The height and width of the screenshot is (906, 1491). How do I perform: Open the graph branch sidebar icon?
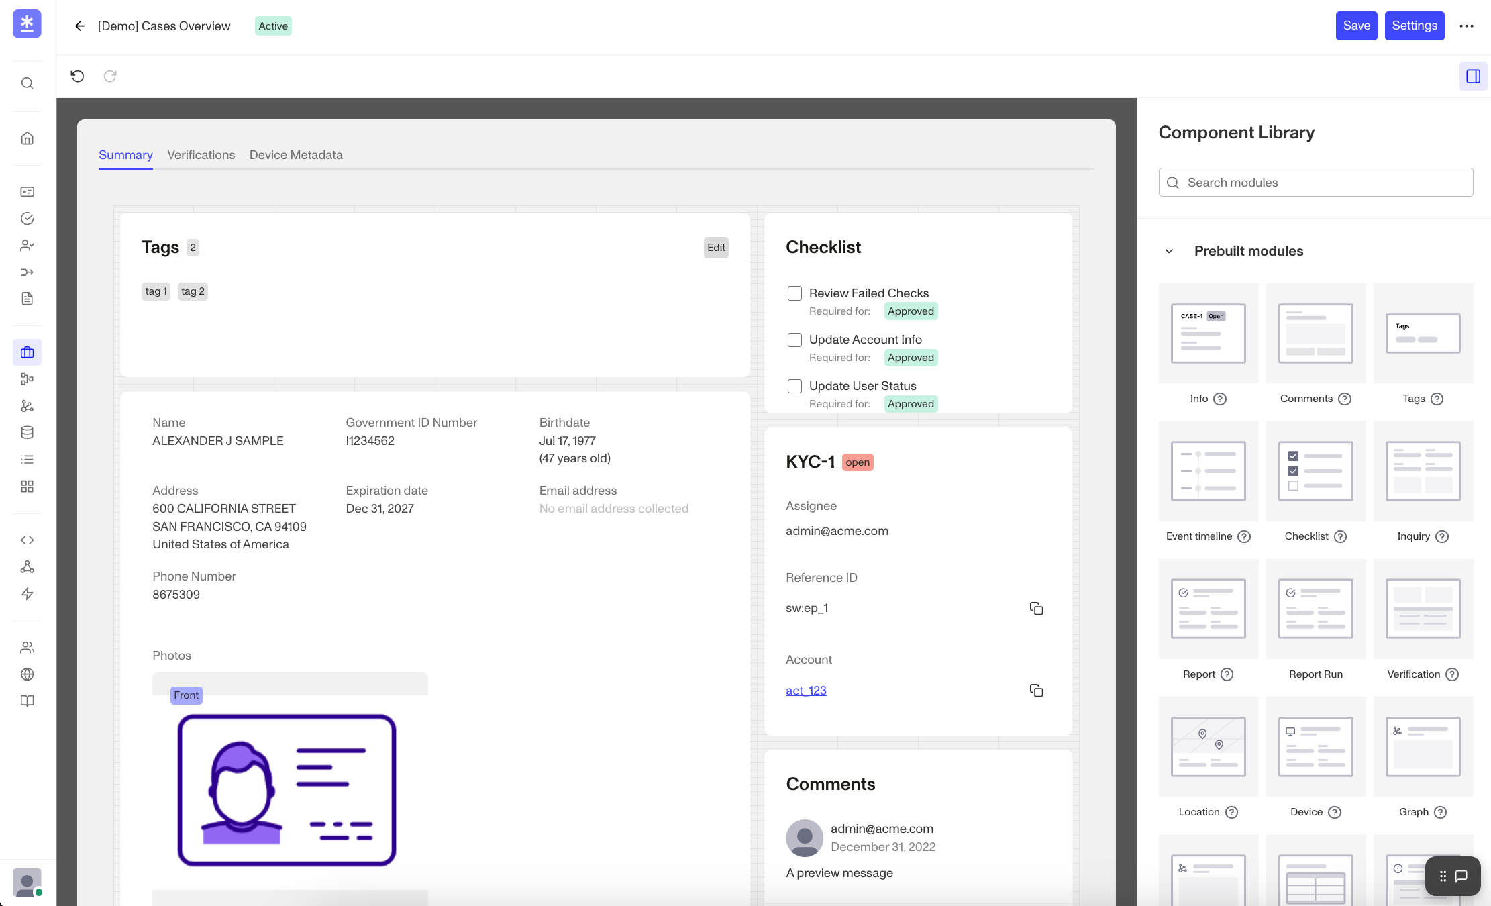27,406
